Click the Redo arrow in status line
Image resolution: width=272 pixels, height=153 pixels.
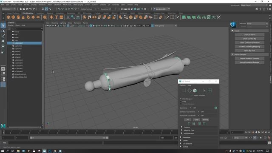tap(34, 9)
